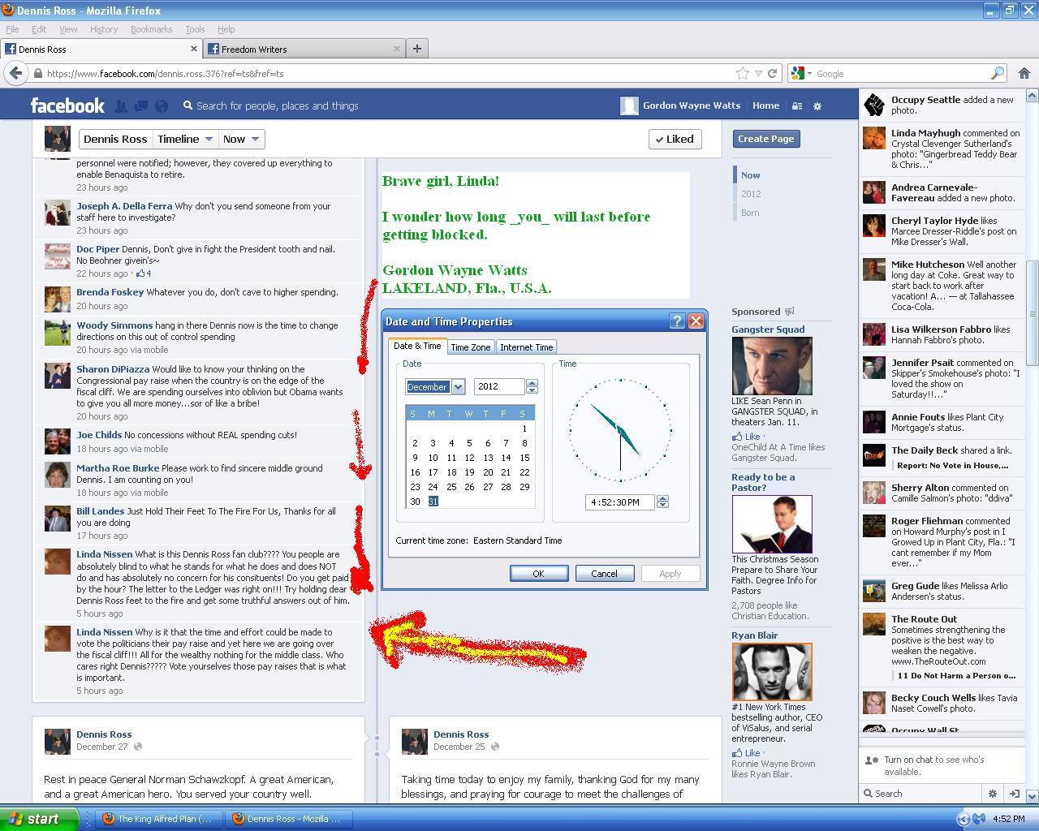Click the Firefox back arrow button
1039x831 pixels.
click(15, 73)
